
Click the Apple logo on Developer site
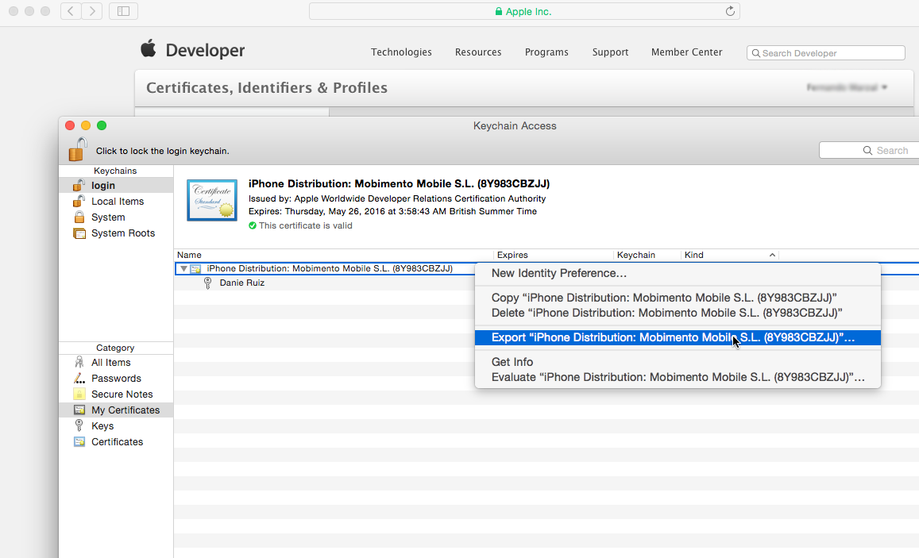[149, 48]
